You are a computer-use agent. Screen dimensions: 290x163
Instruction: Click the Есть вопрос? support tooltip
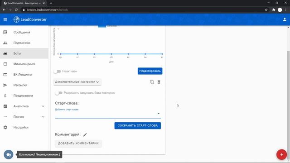click(39, 154)
